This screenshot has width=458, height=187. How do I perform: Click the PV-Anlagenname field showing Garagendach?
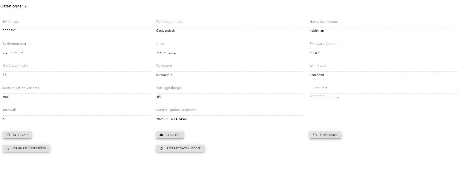[x=230, y=31]
